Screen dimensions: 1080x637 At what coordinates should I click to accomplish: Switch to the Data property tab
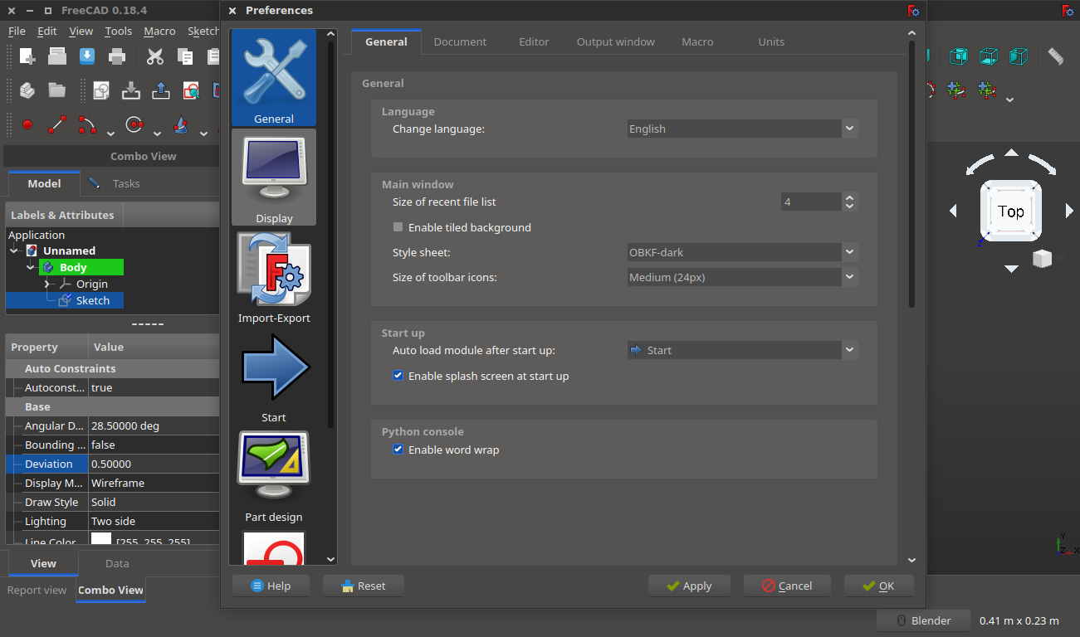point(117,563)
